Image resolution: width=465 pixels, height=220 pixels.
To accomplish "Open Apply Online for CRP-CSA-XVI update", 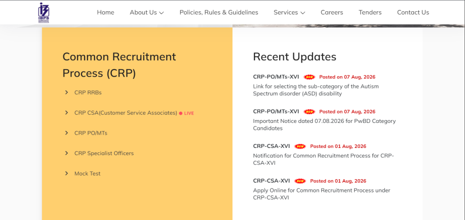I will coord(322,194).
